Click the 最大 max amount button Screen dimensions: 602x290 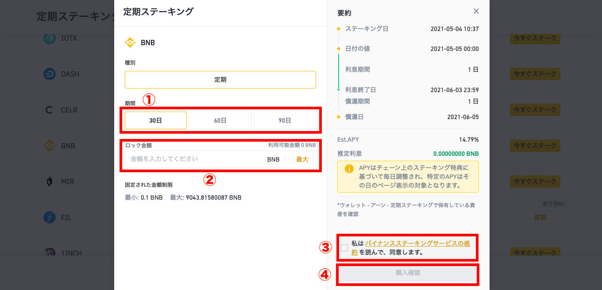tap(302, 159)
